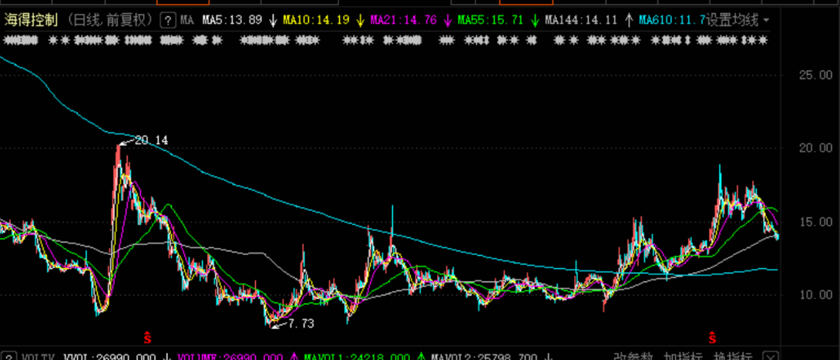Click the red S marker near chart's right end
The width and height of the screenshot is (840, 360).
click(x=712, y=338)
